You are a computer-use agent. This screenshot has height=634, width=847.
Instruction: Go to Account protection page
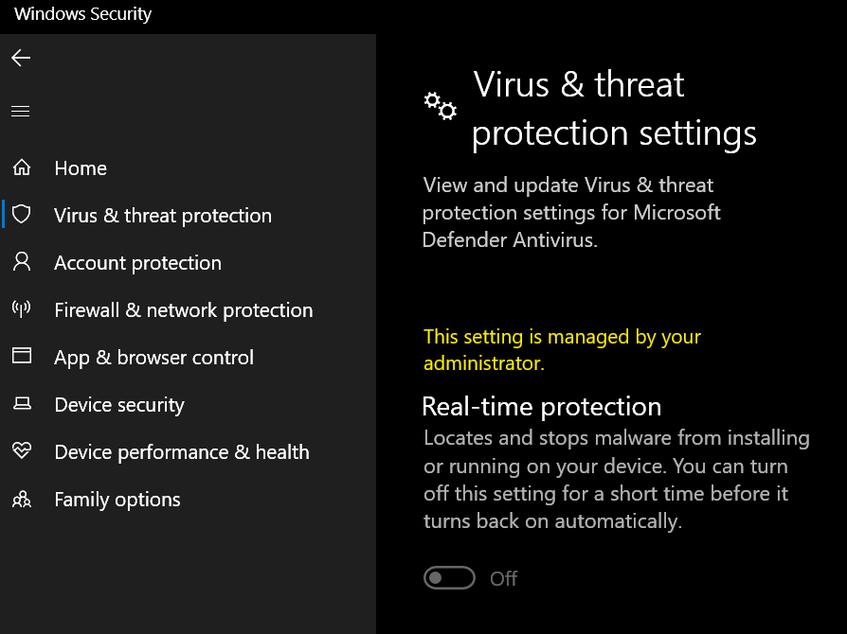137,263
